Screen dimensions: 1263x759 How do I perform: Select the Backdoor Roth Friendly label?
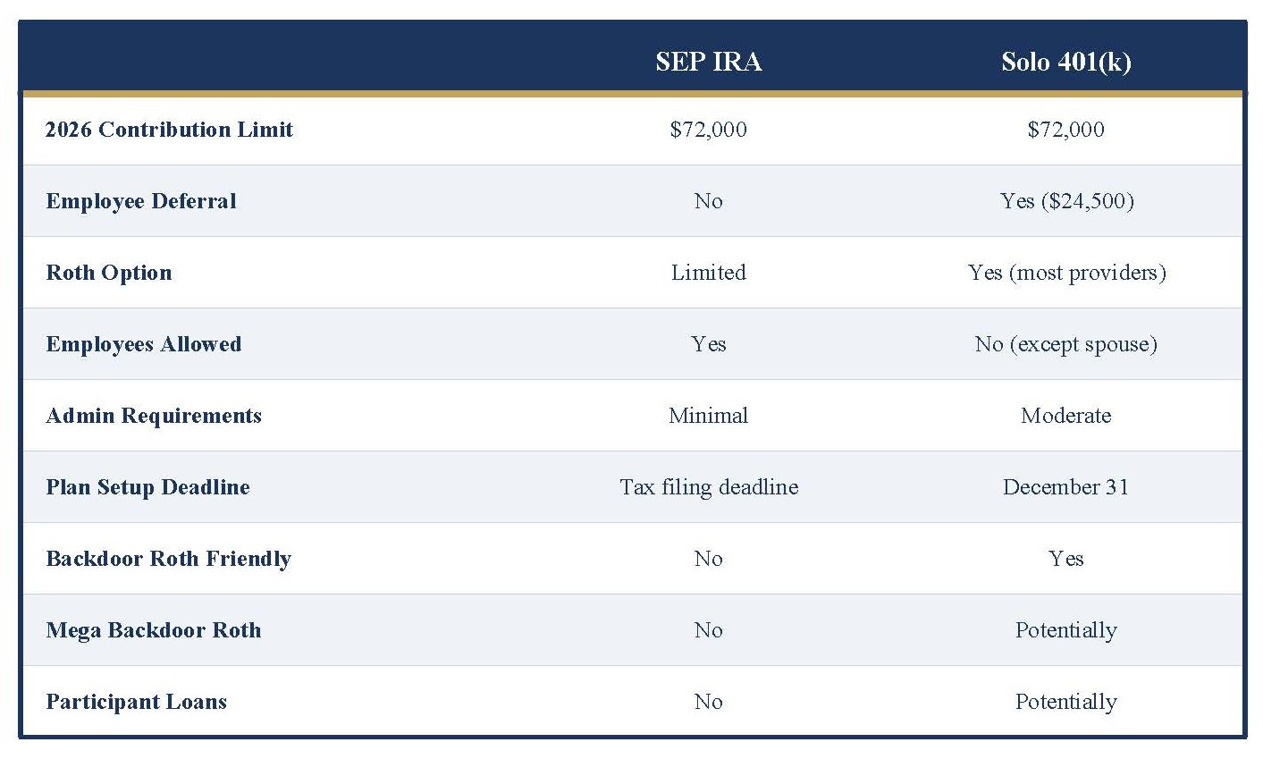[168, 559]
